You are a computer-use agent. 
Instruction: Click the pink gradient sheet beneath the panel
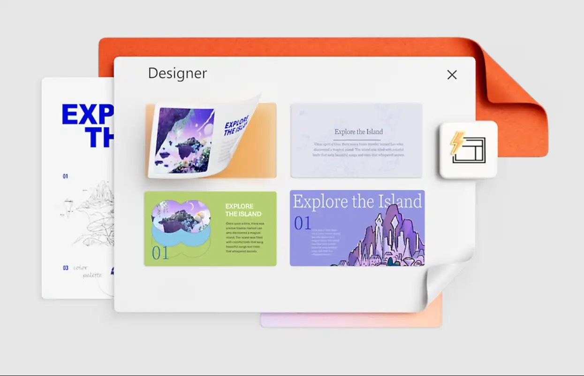tap(352, 320)
